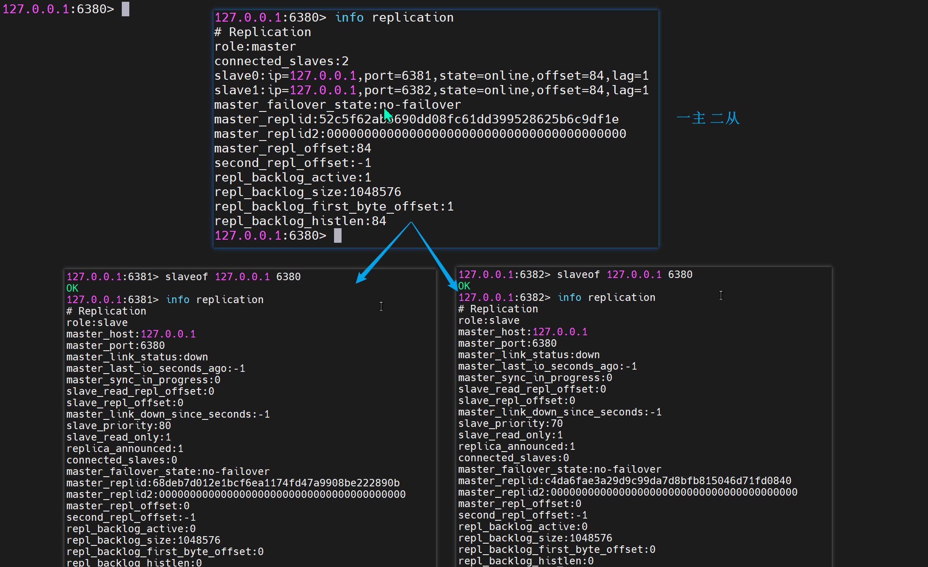
Task: Click the green OK in 6381 terminal
Action: [72, 288]
